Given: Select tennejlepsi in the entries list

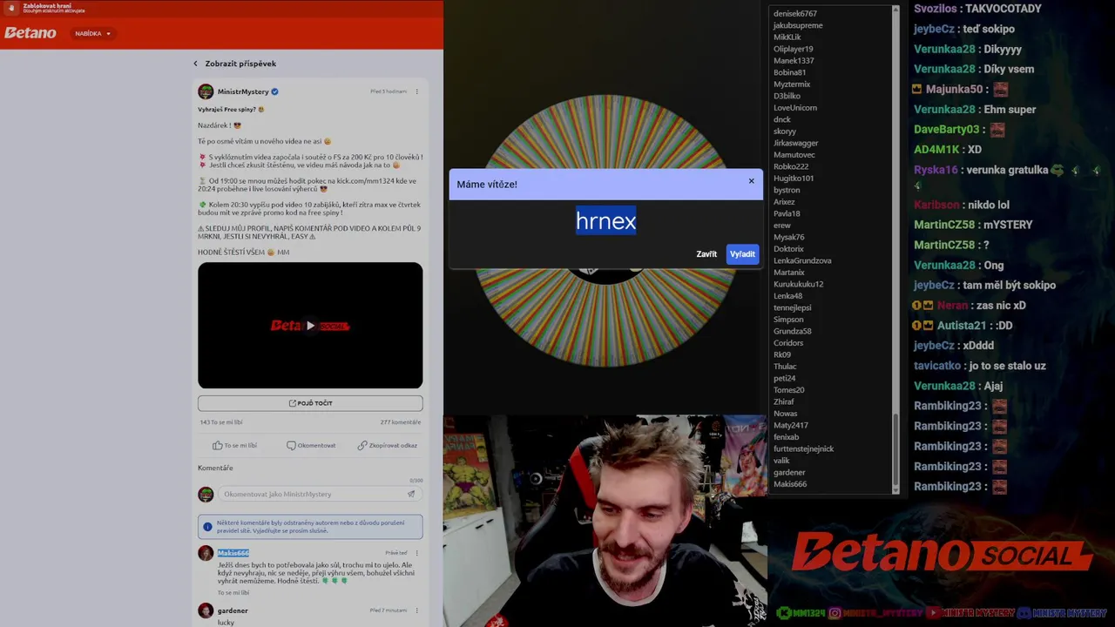Looking at the screenshot, I should tap(792, 307).
